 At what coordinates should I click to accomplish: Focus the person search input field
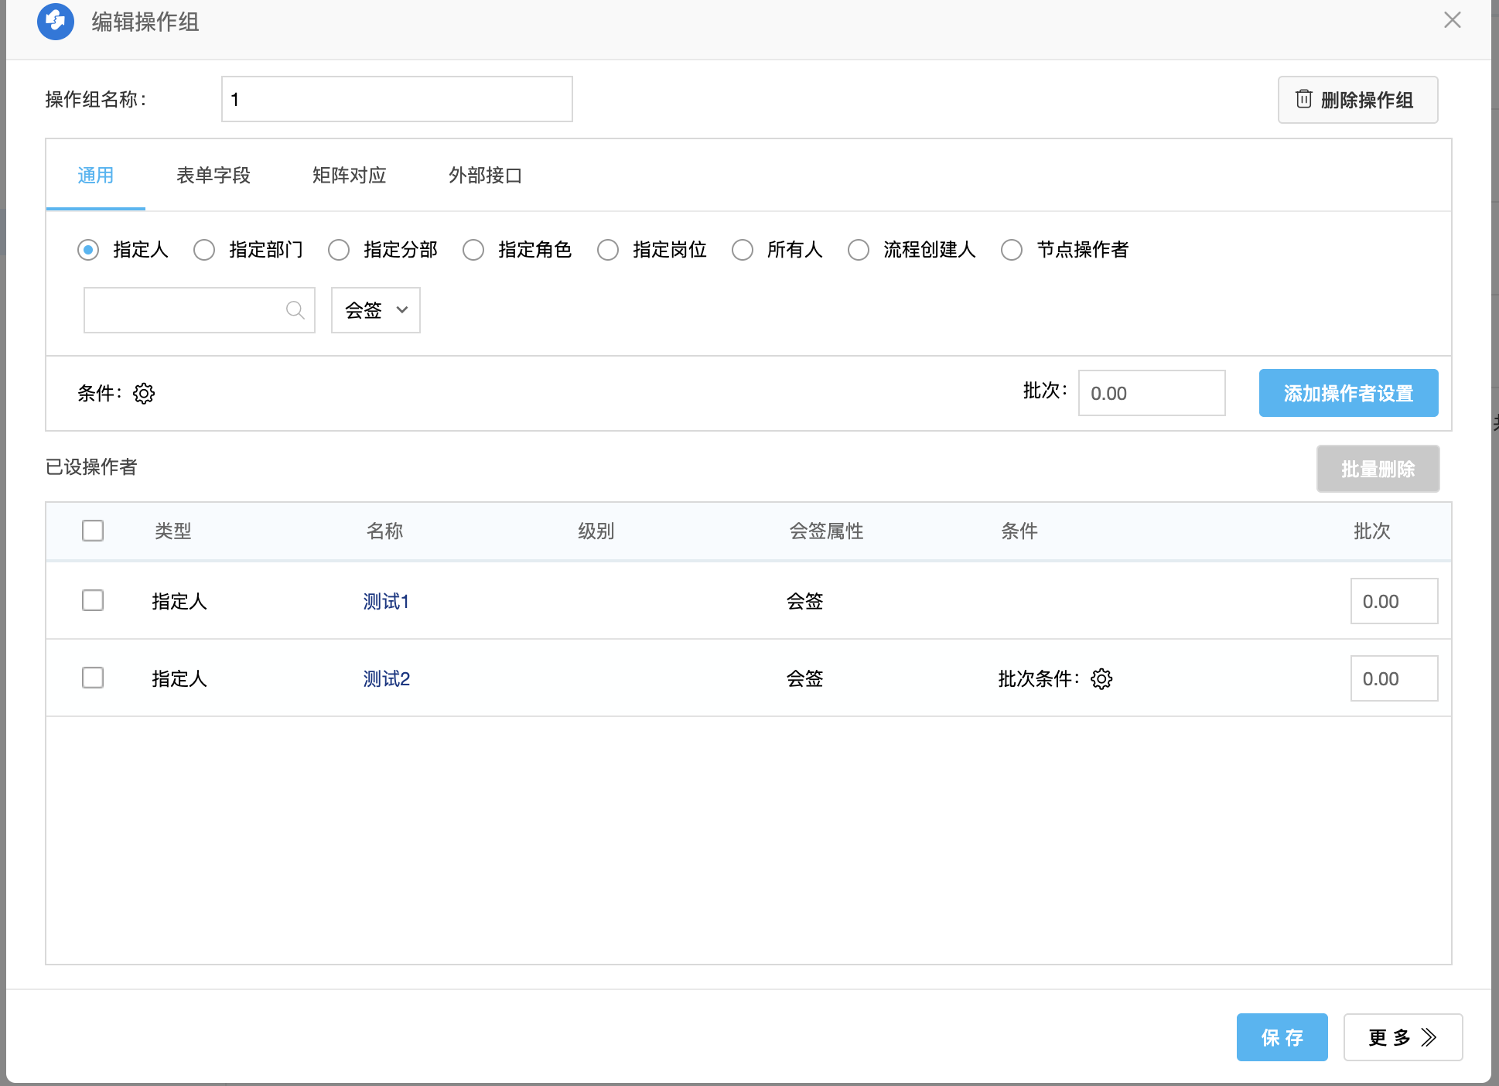(200, 310)
